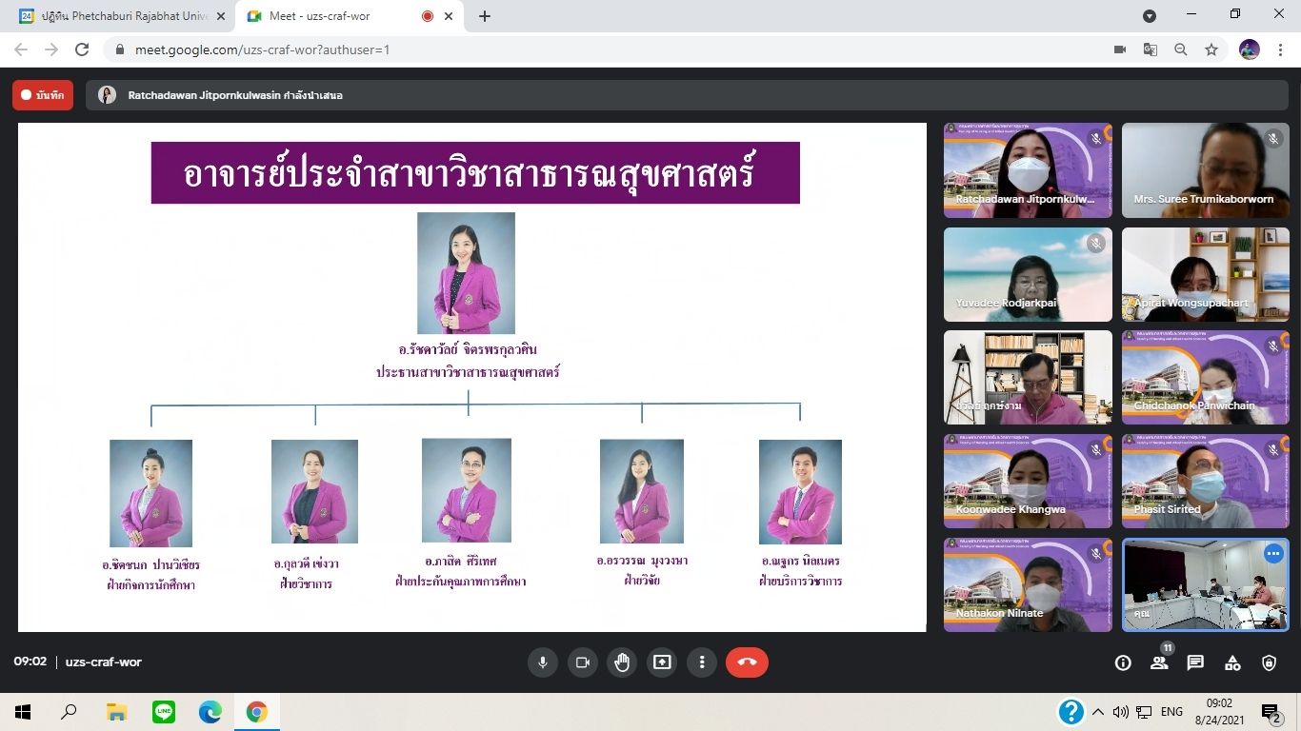Open host controls shield icon
Screen dimensions: 1301x731
(x=1269, y=663)
